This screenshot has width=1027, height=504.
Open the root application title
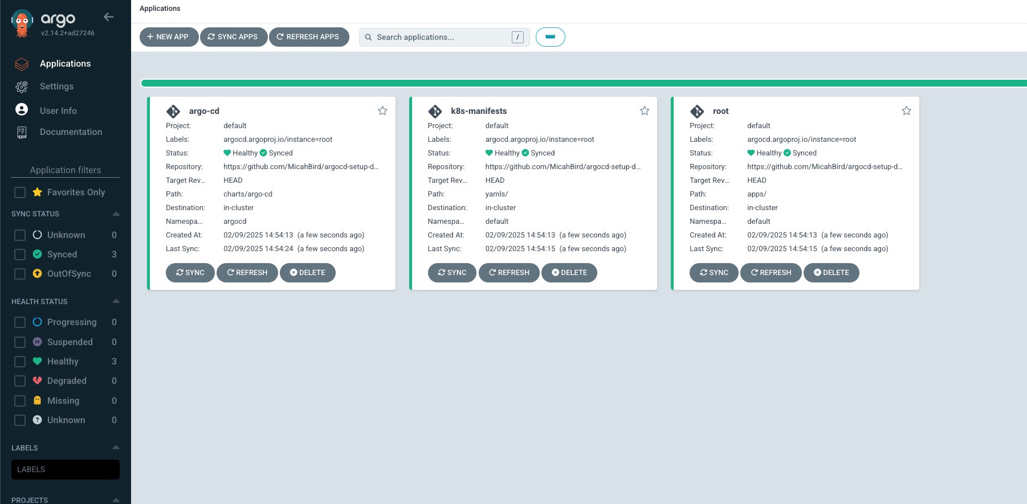[x=720, y=111]
